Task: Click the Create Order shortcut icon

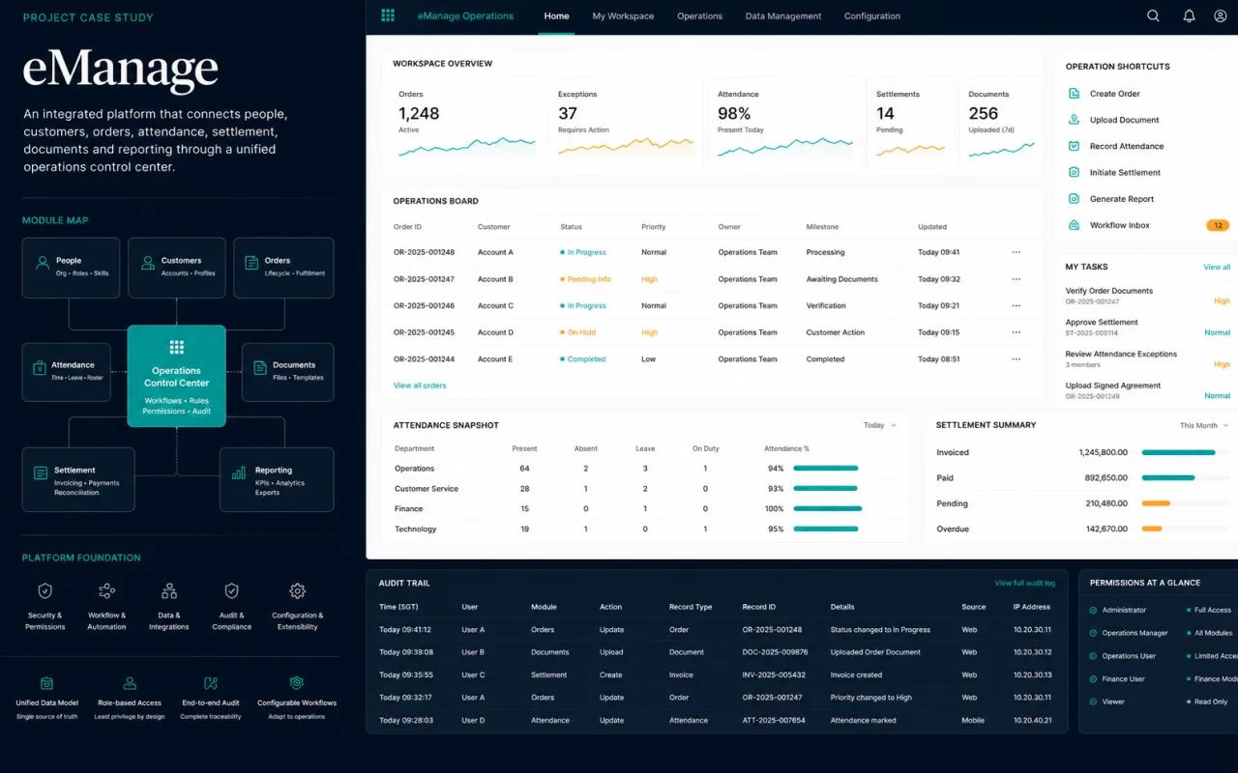Action: click(x=1074, y=94)
